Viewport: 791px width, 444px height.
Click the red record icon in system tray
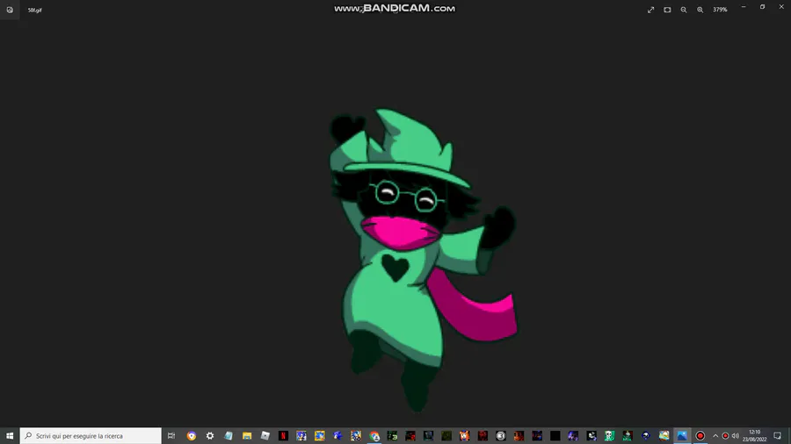[725, 436]
